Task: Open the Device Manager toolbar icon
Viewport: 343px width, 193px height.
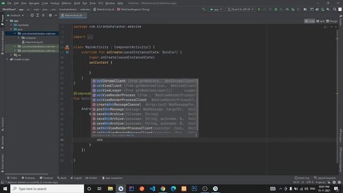Action: [x=323, y=10]
